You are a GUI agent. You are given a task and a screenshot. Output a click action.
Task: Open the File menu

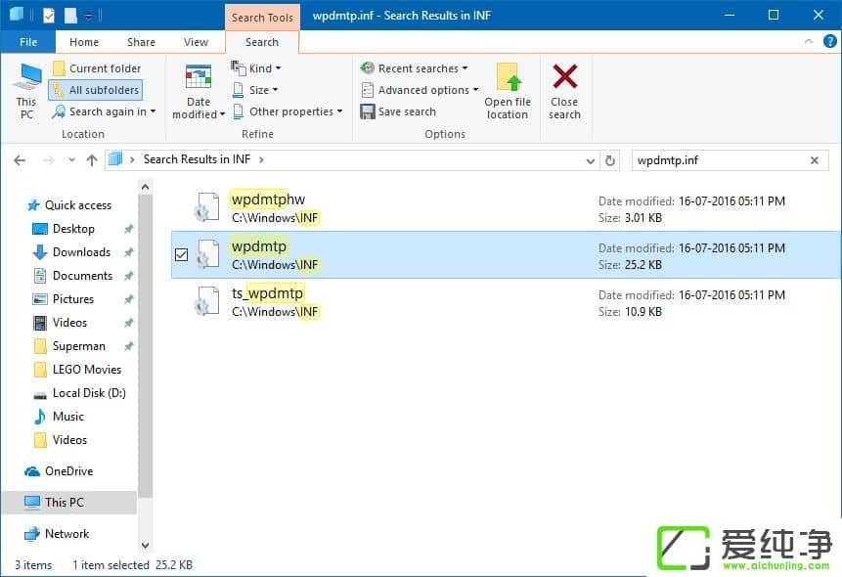tap(27, 42)
